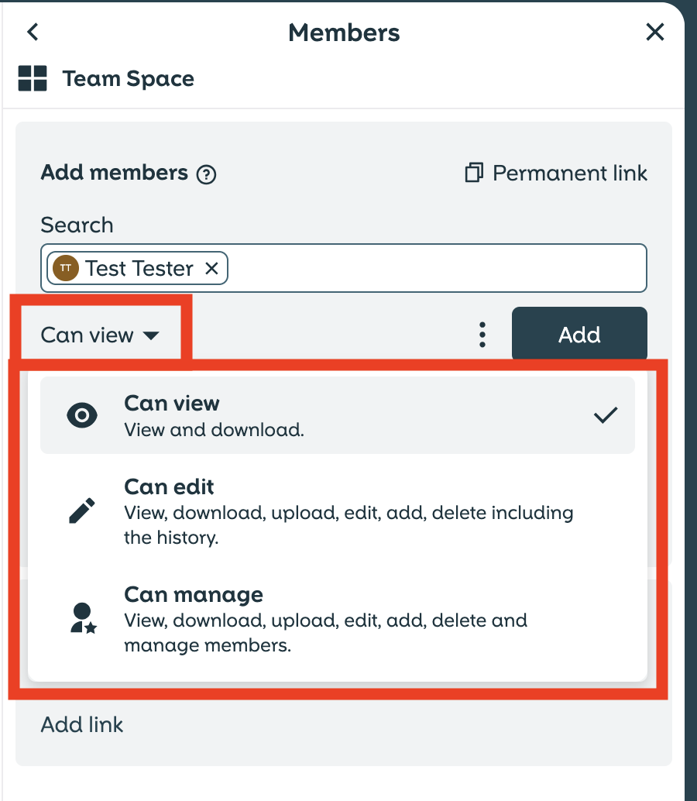The image size is (697, 801).
Task: Click the Add link text
Action: pos(82,725)
